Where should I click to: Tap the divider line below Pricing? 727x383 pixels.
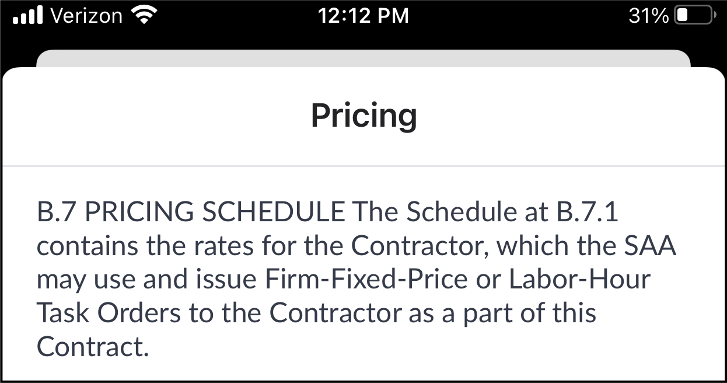[363, 166]
